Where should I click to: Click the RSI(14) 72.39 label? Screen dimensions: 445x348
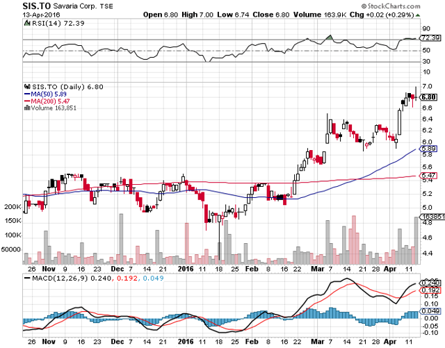click(x=58, y=23)
